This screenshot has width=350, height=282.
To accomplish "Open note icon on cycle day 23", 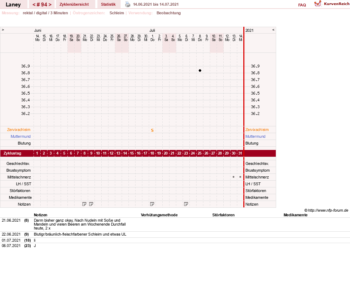I will pyautogui.click(x=186, y=204).
